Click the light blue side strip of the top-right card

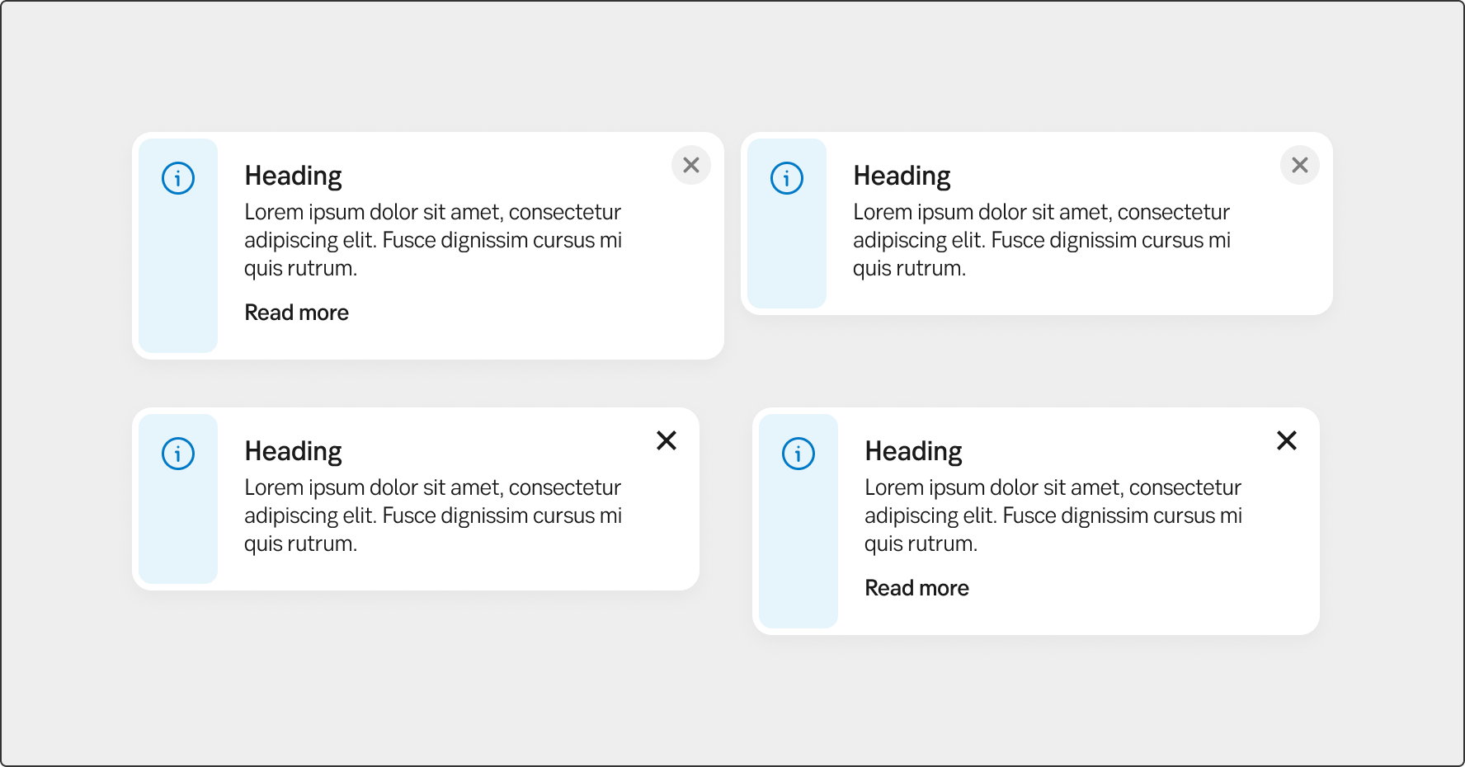coord(787,256)
